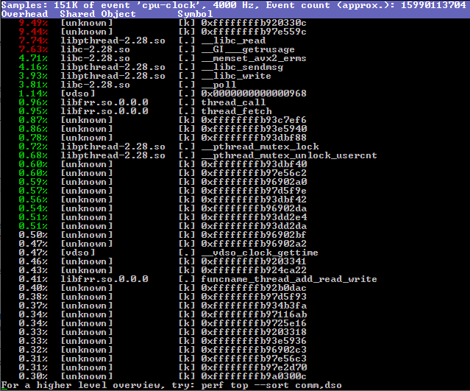470x391 pixels.
Task: Select symbol 0xffffffffb9a0300c
Action: click(254, 376)
